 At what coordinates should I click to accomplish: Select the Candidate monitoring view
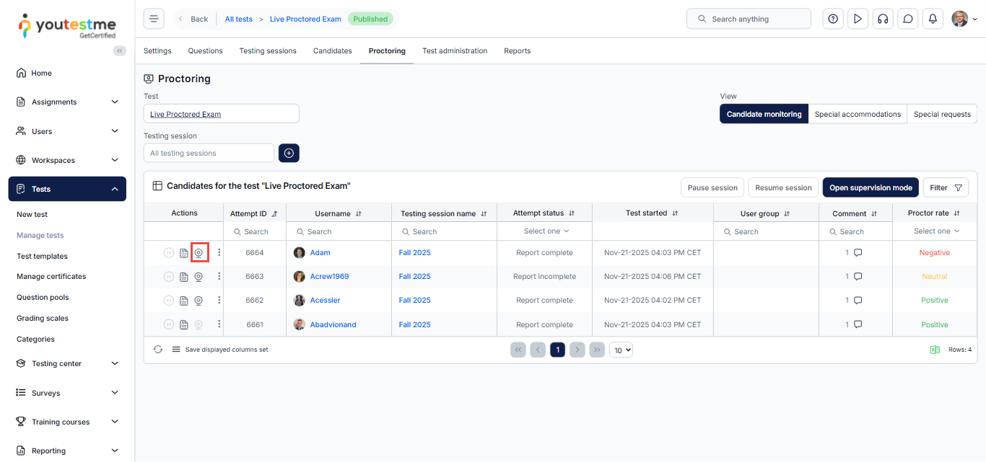pos(764,114)
